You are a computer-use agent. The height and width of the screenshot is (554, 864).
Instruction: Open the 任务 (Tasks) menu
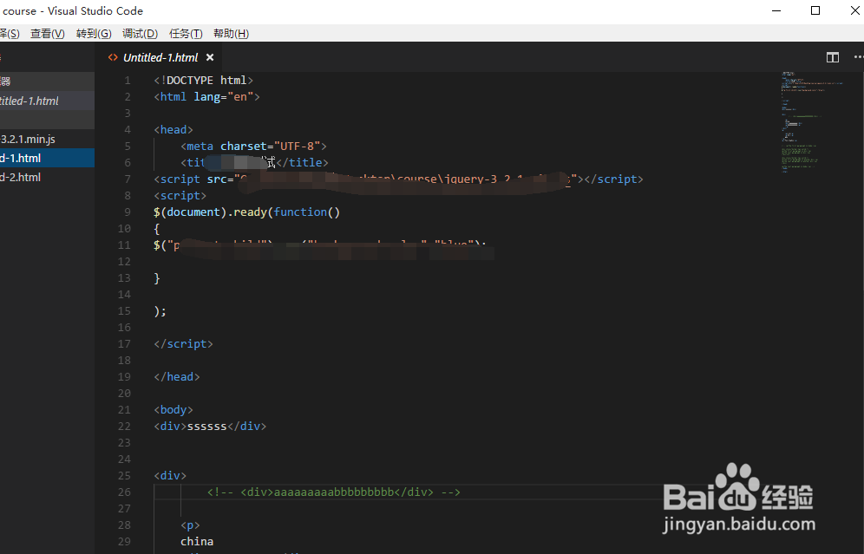tap(187, 33)
